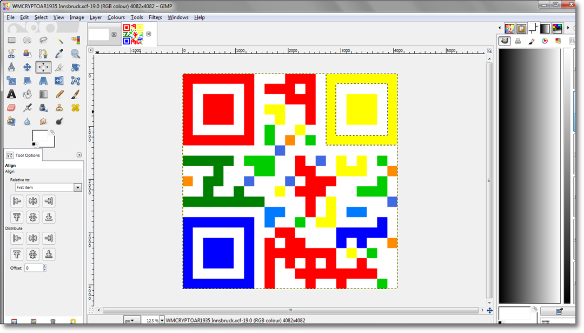Align left edge of target
This screenshot has height=333, width=584.
click(x=17, y=201)
